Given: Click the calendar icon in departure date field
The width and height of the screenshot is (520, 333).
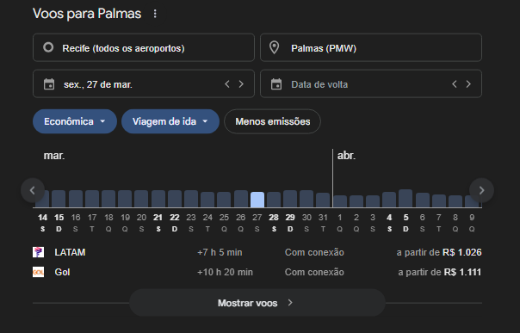Looking at the screenshot, I should click(49, 83).
